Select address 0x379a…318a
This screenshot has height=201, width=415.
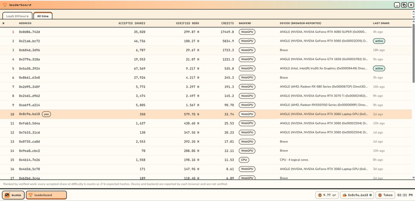coord(29,59)
